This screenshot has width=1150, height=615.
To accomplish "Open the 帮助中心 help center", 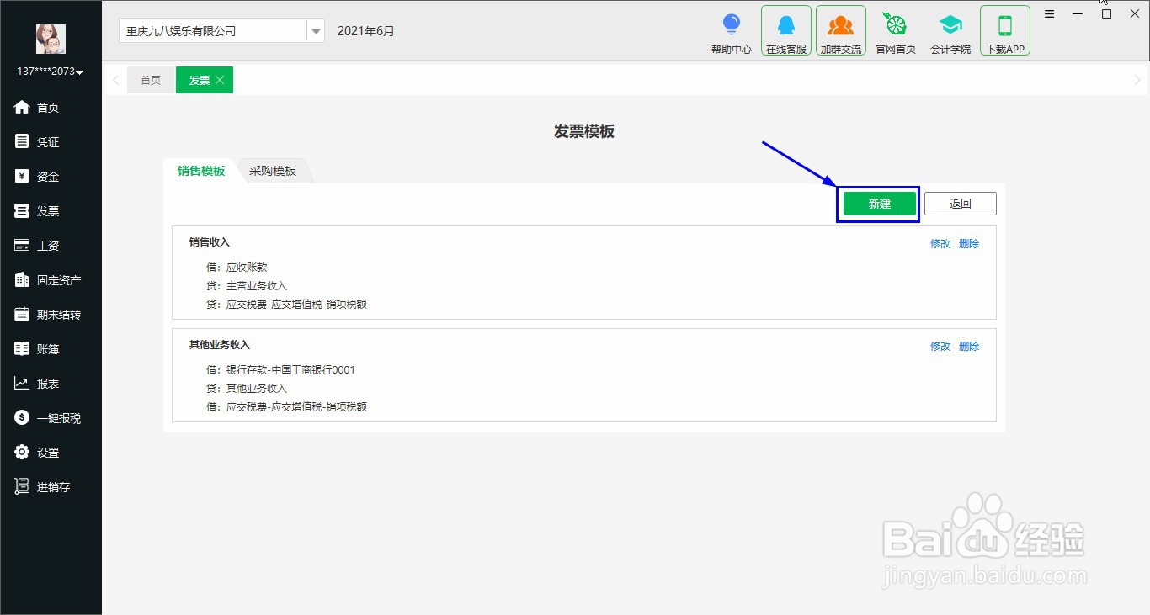I will [731, 30].
